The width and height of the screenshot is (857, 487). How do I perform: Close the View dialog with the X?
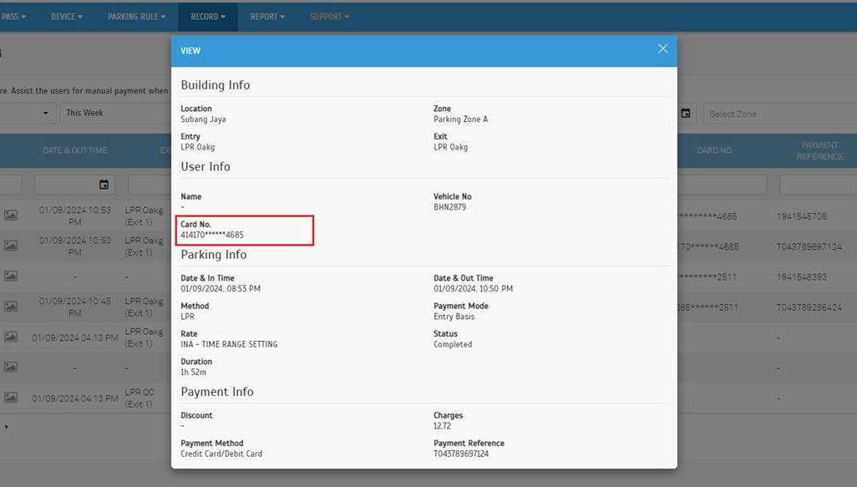[x=662, y=49]
